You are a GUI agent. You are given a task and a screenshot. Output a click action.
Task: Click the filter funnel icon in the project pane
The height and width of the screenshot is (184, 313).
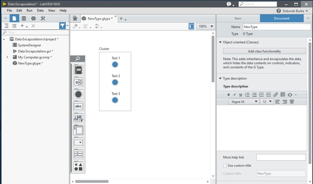click(x=62, y=26)
